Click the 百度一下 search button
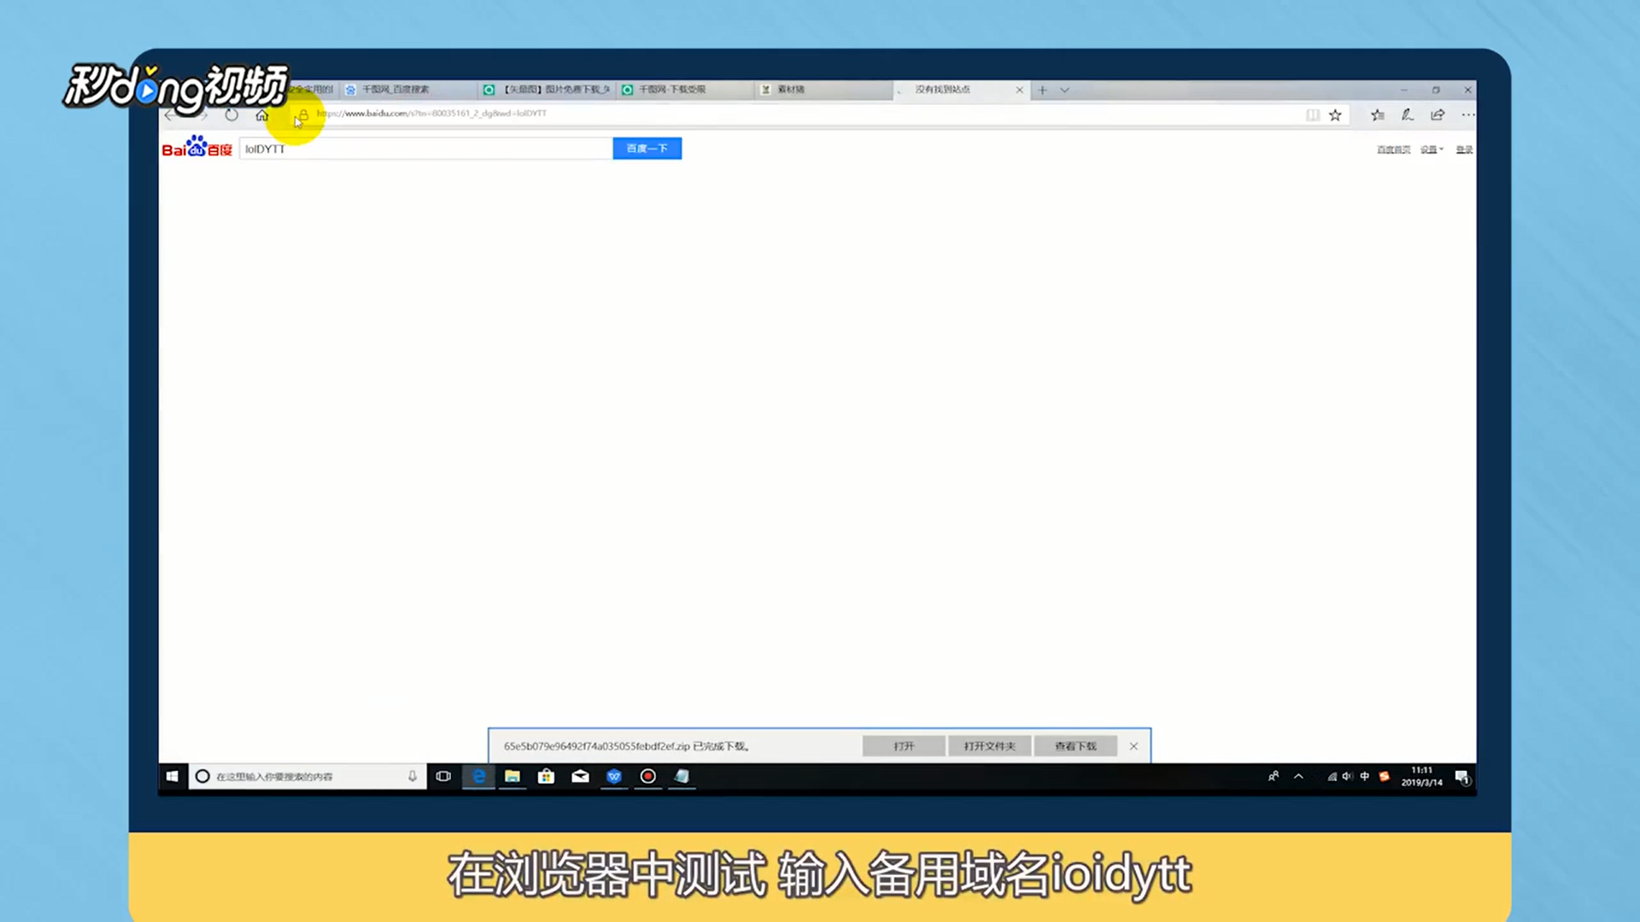The width and height of the screenshot is (1640, 922). [x=647, y=148]
